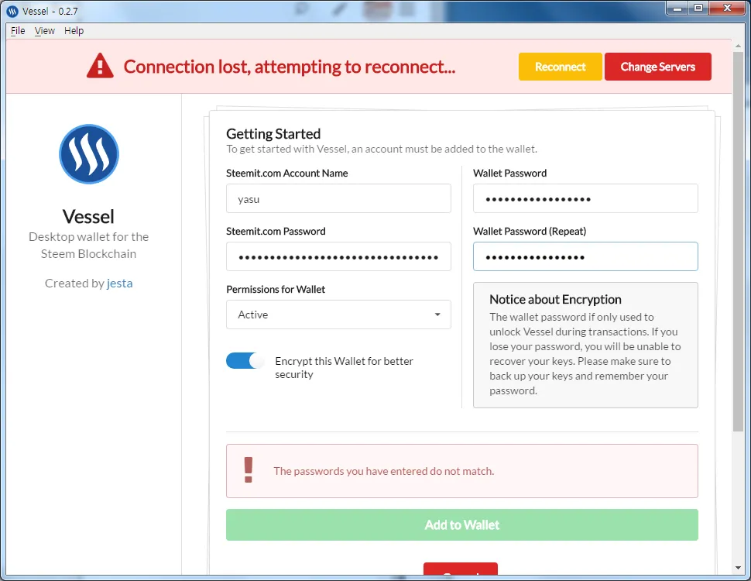This screenshot has height=581, width=751.
Task: Click the Getting Started heading
Action: (x=273, y=134)
